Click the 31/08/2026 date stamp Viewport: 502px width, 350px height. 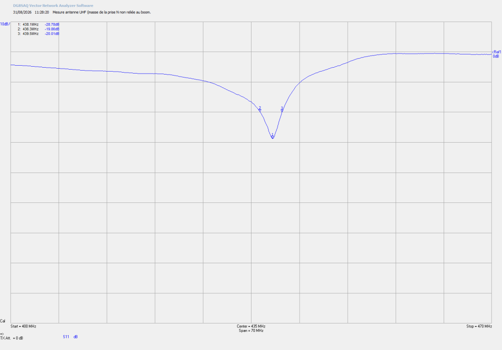click(23, 12)
